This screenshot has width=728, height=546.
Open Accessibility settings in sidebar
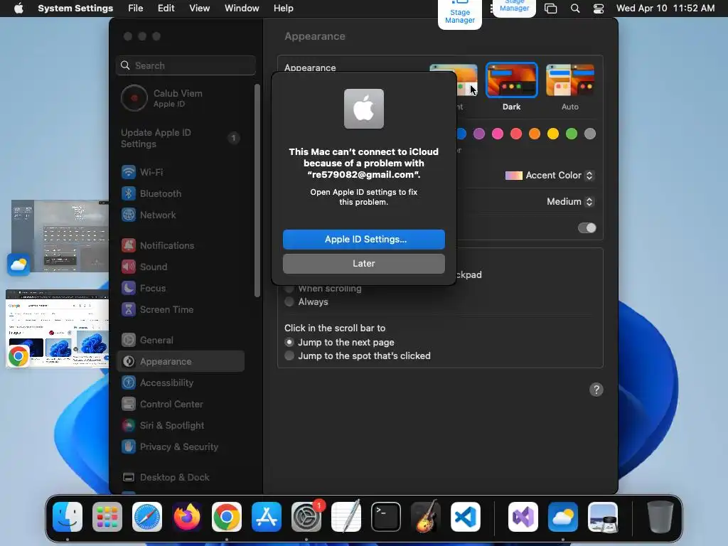tap(181, 383)
